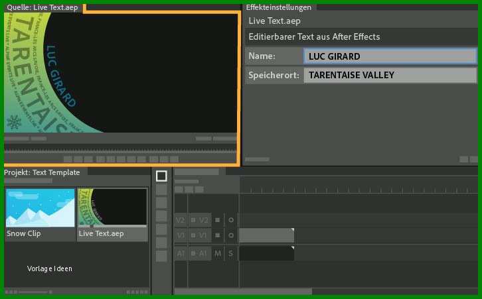Solo track A1 with the S button
Viewport: 482px width, 299px height.
(230, 253)
